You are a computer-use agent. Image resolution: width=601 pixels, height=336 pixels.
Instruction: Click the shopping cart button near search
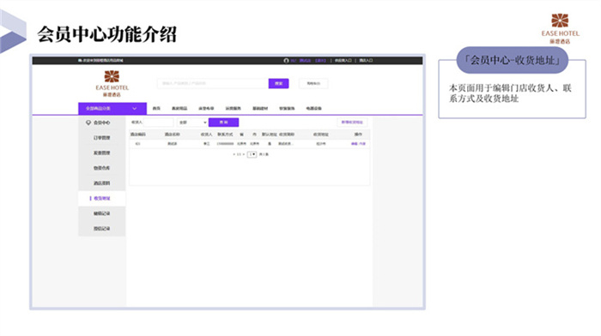click(313, 83)
